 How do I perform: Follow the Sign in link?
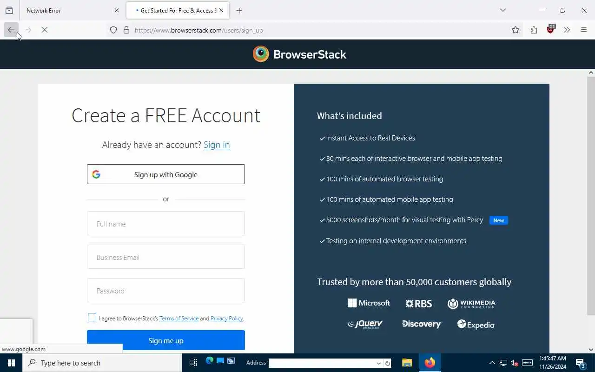click(x=217, y=145)
